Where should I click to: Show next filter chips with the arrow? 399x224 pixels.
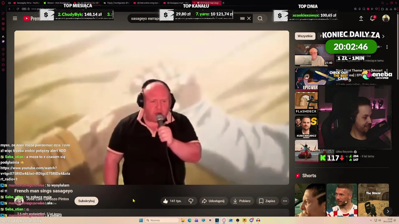point(383,36)
